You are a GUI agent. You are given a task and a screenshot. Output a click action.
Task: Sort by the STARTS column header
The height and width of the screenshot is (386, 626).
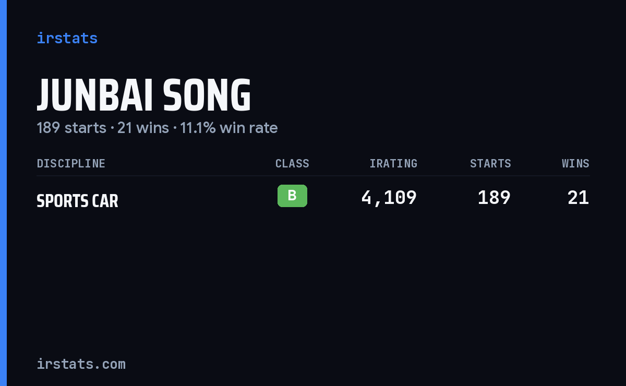[x=490, y=163]
